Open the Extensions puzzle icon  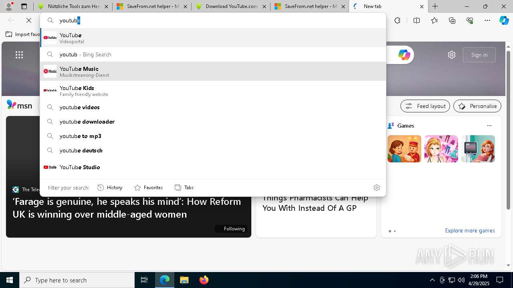click(397, 20)
